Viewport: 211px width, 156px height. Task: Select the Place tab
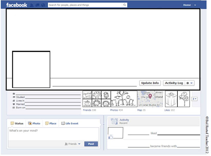(x=51, y=123)
